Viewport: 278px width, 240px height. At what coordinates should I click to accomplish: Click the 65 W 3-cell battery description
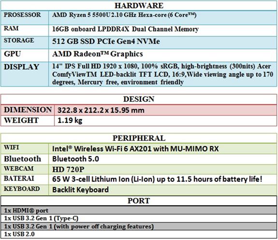(157, 179)
